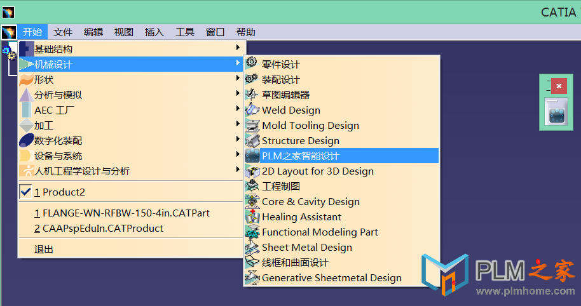
Task: Click the Mold Tooling Design icon
Action: (252, 126)
